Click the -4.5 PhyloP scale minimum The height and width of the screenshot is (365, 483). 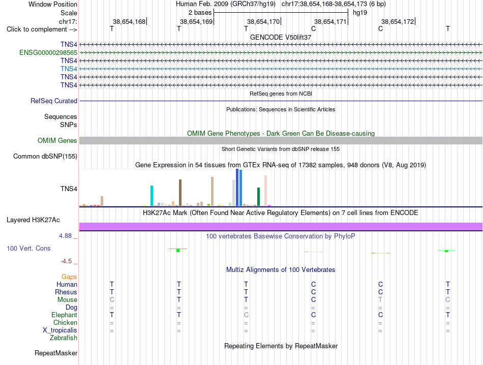point(66,261)
